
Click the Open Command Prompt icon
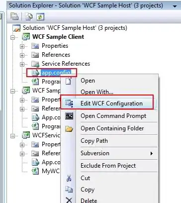(x=69, y=116)
